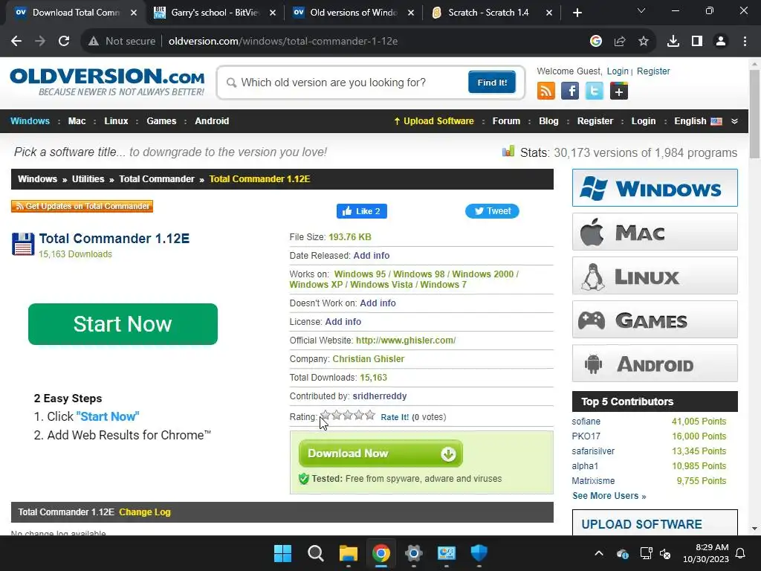
Task: Expand the tab search chevron
Action: tap(641, 10)
